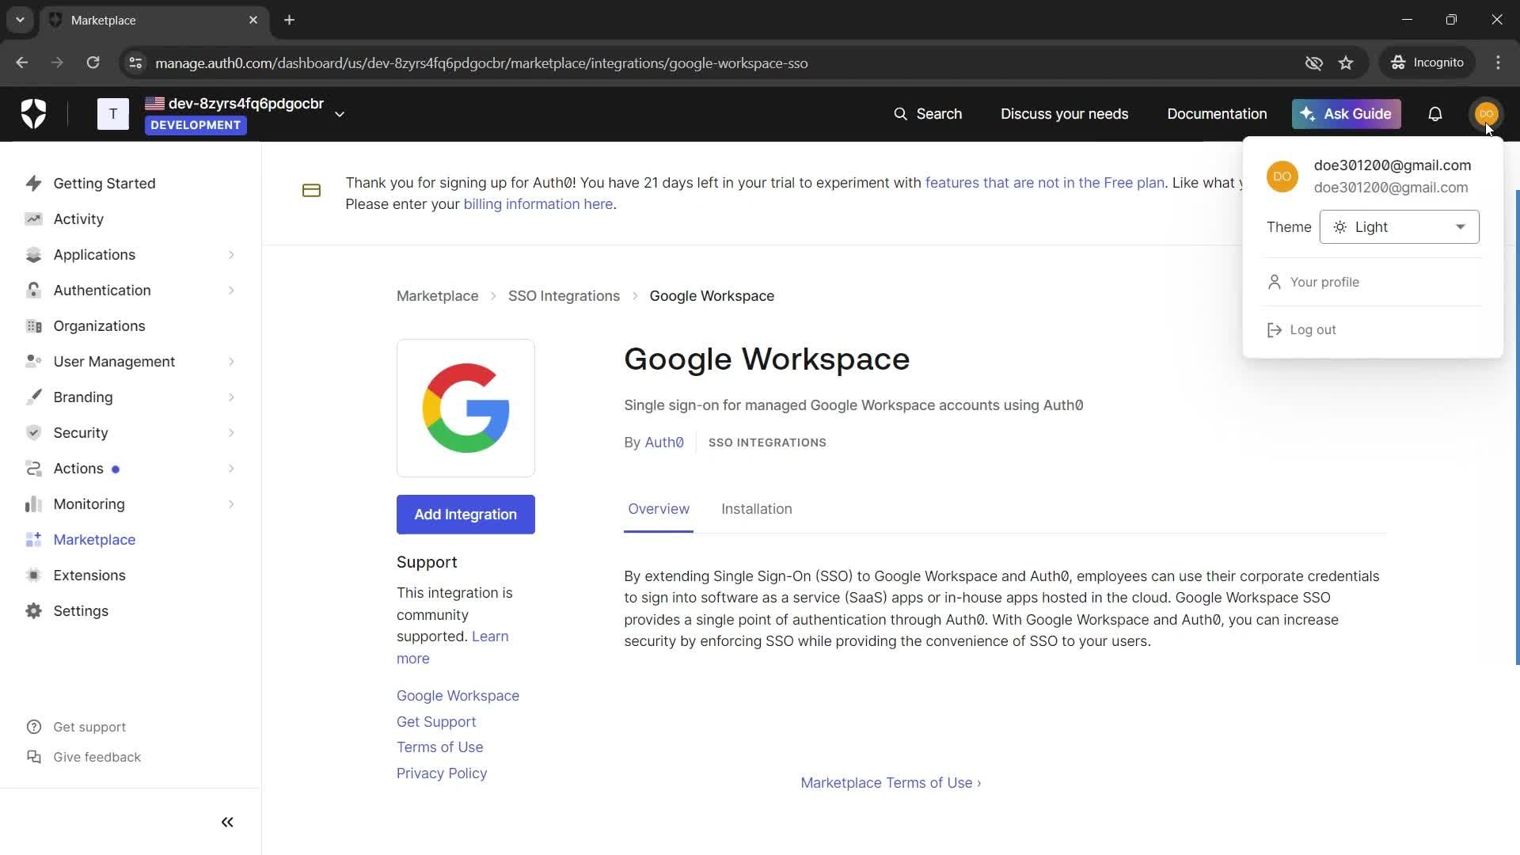The width and height of the screenshot is (1520, 855).
Task: Switch to the Overview tab
Action: tap(658, 509)
